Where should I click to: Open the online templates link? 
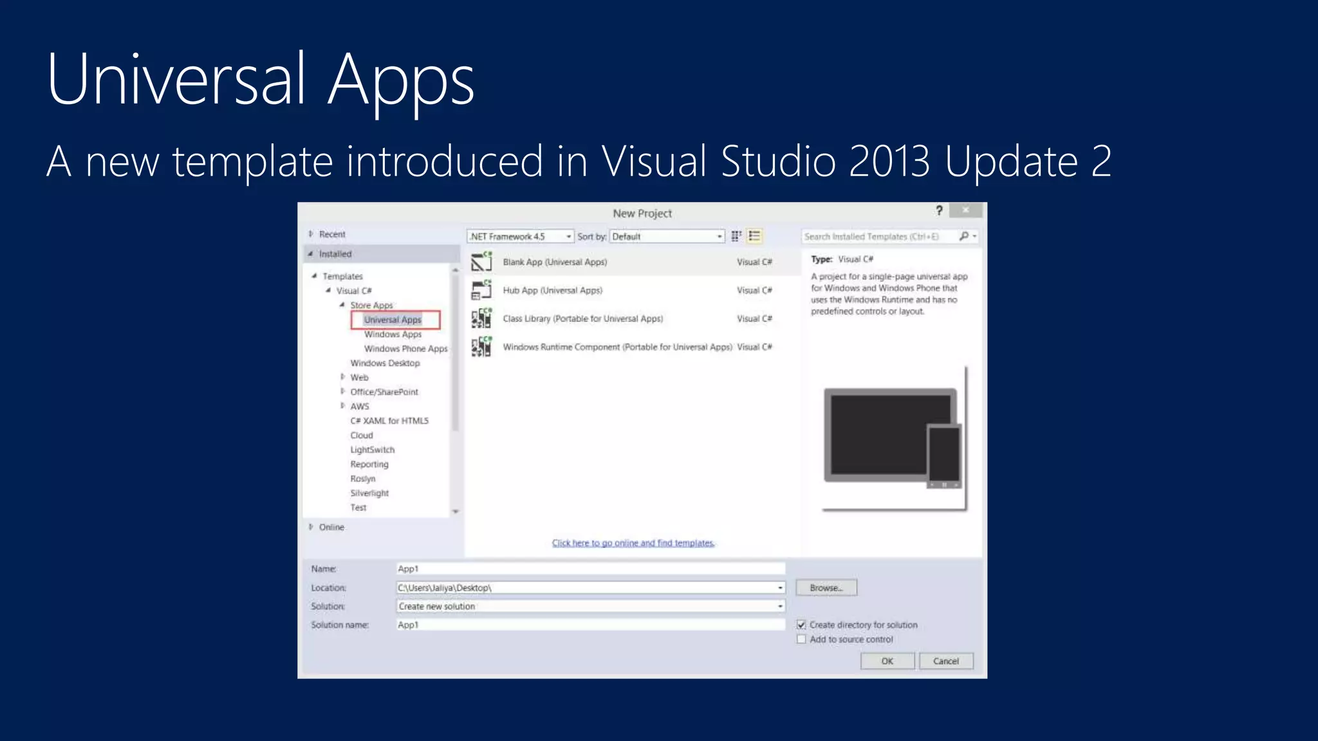click(633, 543)
